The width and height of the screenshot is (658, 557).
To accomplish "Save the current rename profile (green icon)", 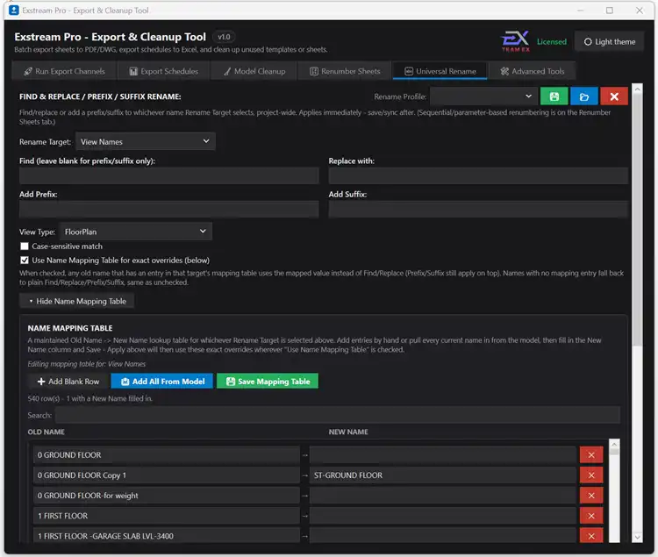I will coord(554,96).
